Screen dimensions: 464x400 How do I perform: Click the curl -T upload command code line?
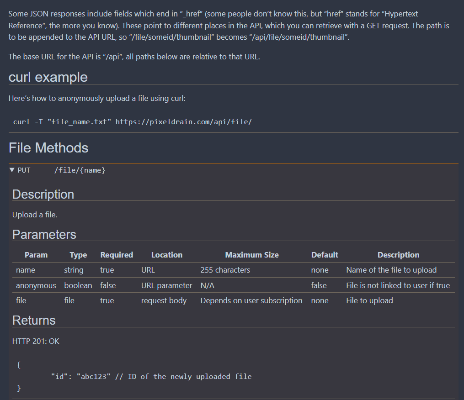(133, 121)
